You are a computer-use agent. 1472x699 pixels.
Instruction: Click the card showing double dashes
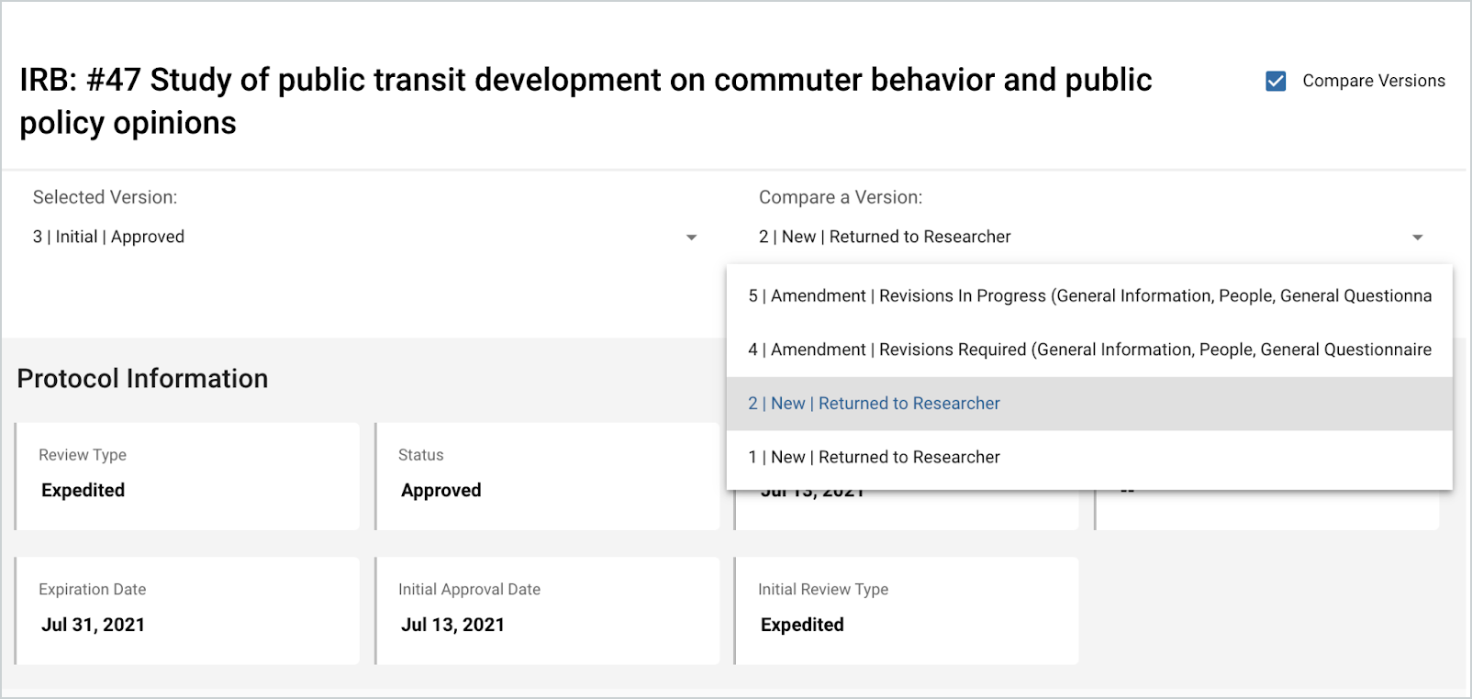coord(1266,509)
